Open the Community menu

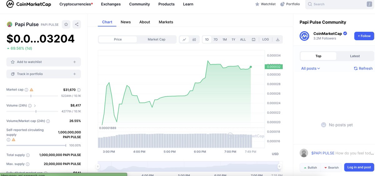140,4
